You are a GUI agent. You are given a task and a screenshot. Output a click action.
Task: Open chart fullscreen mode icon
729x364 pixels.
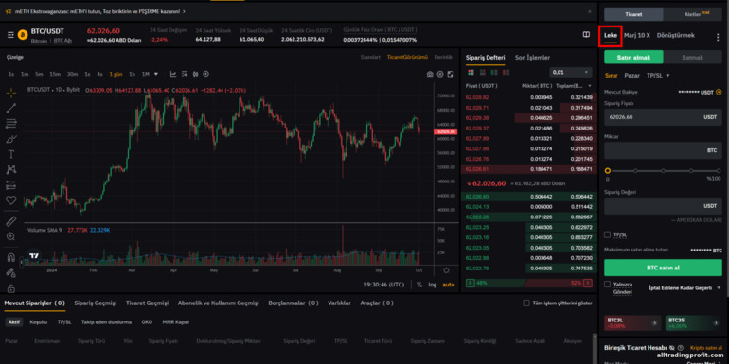click(x=450, y=74)
